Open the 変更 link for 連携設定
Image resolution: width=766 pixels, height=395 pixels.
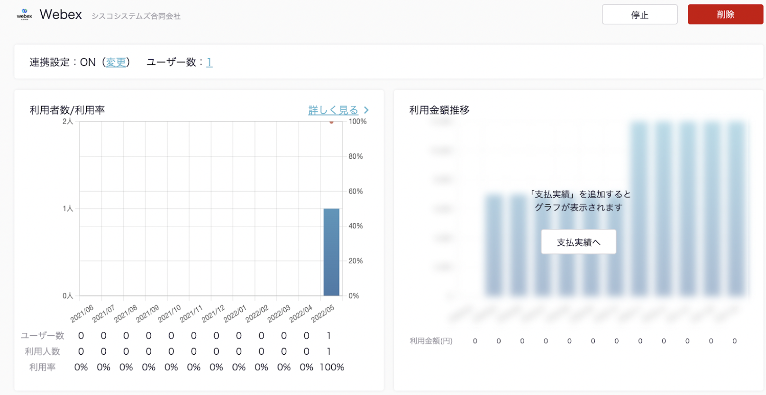116,62
